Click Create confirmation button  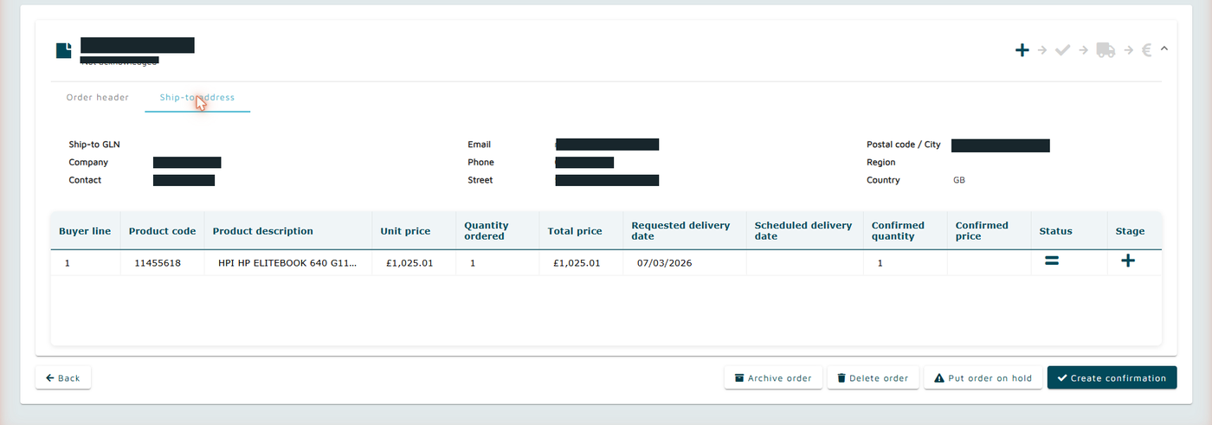(1112, 378)
